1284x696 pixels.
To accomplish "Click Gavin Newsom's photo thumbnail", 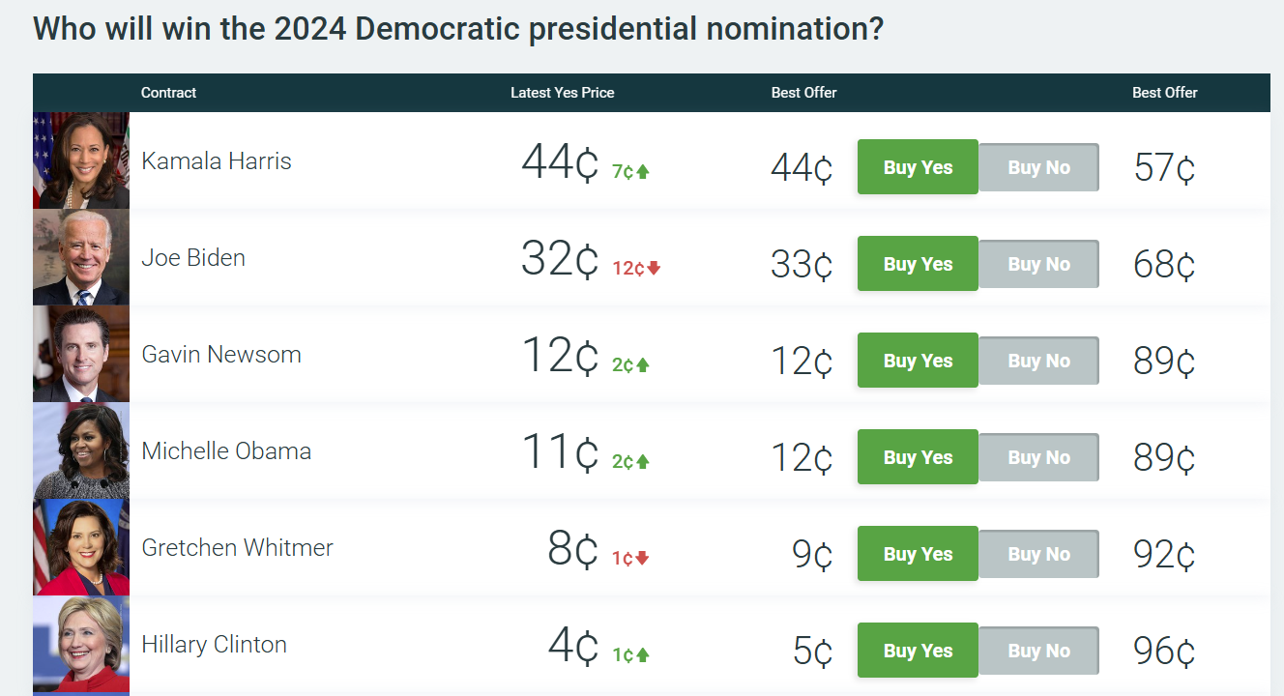I will coord(81,354).
